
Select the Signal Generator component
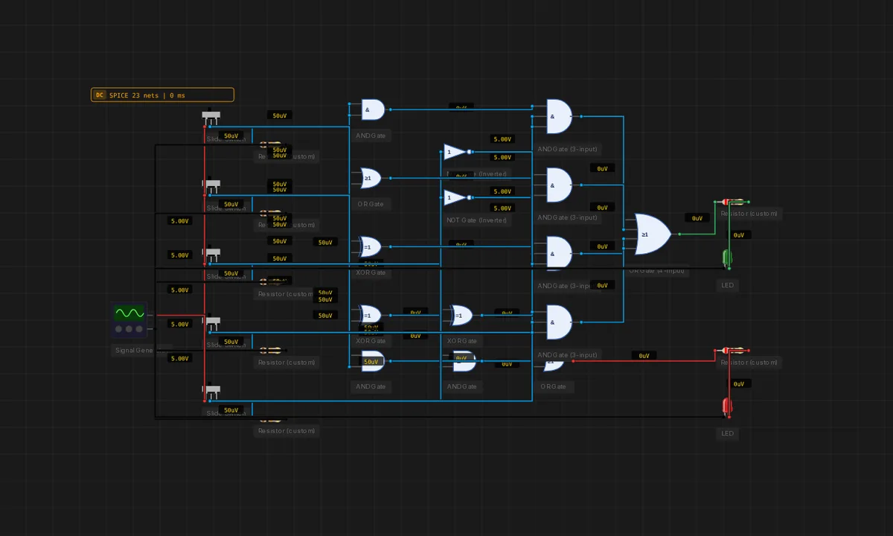(129, 321)
